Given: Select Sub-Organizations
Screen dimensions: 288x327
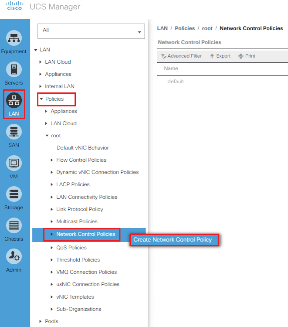Looking at the screenshot, I should pos(78,309).
